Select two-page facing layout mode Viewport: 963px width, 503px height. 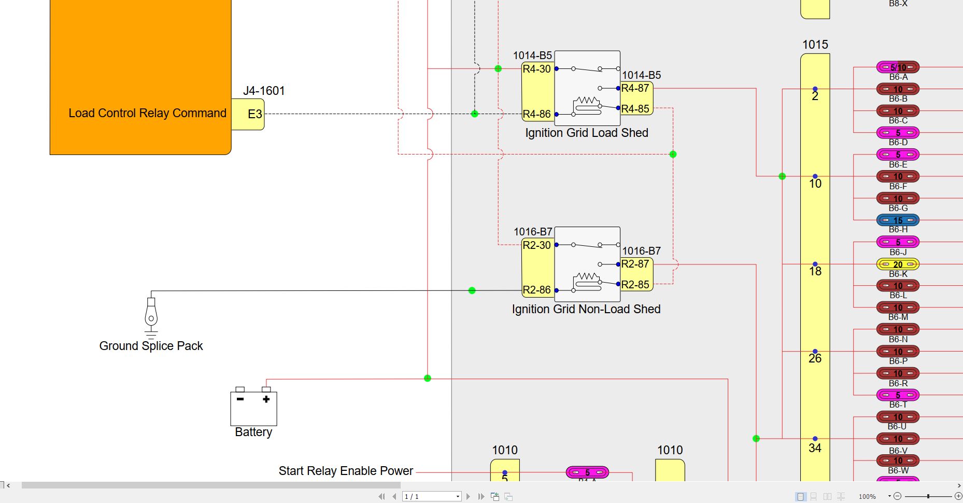827,497
